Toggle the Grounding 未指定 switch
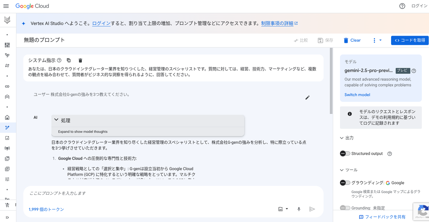This screenshot has height=222, width=429. pyautogui.click(x=345, y=208)
